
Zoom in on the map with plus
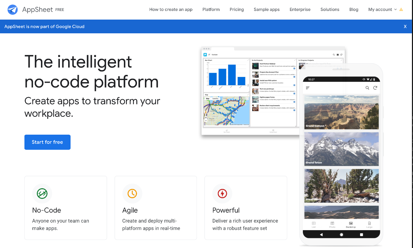[x=206, y=117]
